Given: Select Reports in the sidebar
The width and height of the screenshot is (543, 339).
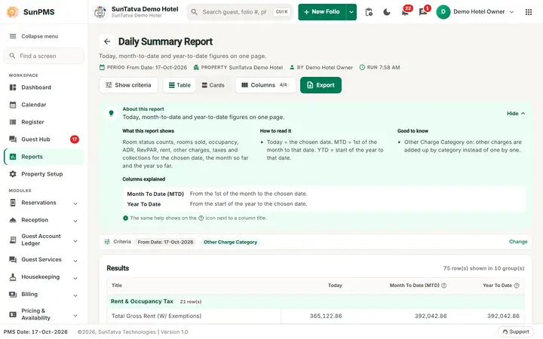Looking at the screenshot, I should pos(44,157).
